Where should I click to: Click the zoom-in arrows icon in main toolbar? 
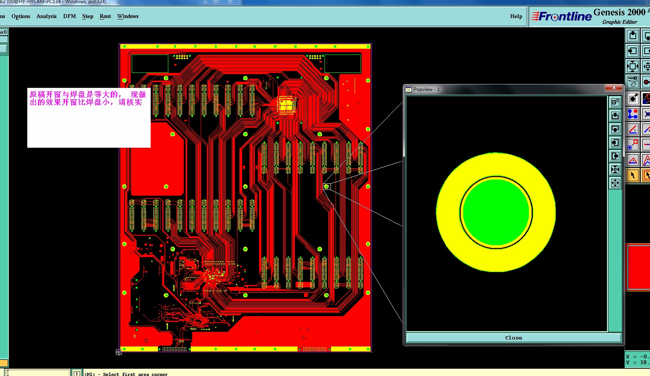pos(646,66)
